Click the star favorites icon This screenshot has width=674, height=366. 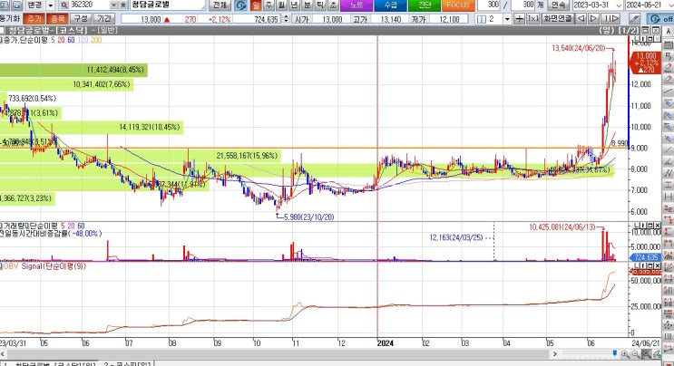tap(123, 5)
